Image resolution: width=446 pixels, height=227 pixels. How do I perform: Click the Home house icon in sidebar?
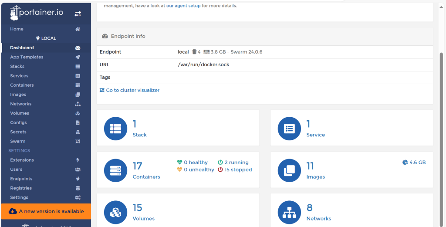point(78,29)
